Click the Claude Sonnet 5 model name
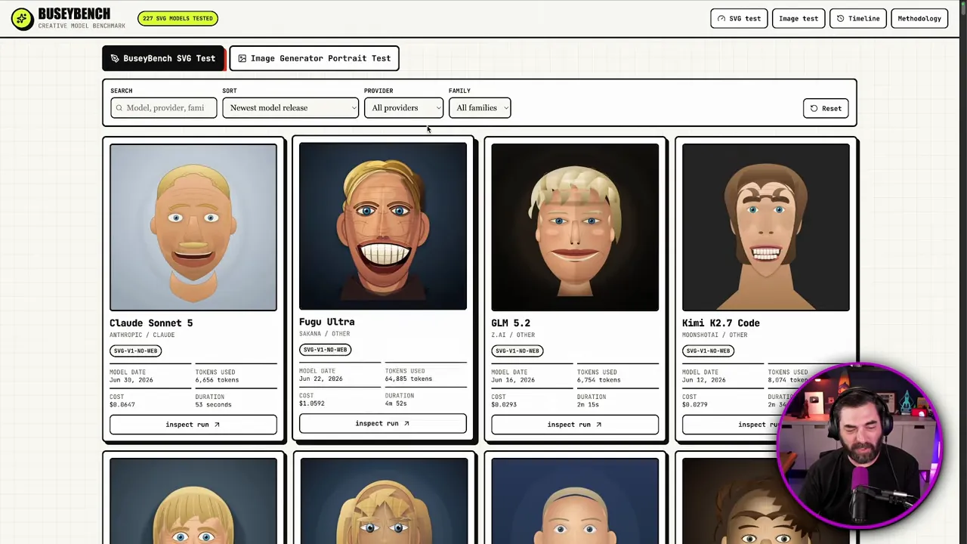Image resolution: width=967 pixels, height=544 pixels. 151,323
